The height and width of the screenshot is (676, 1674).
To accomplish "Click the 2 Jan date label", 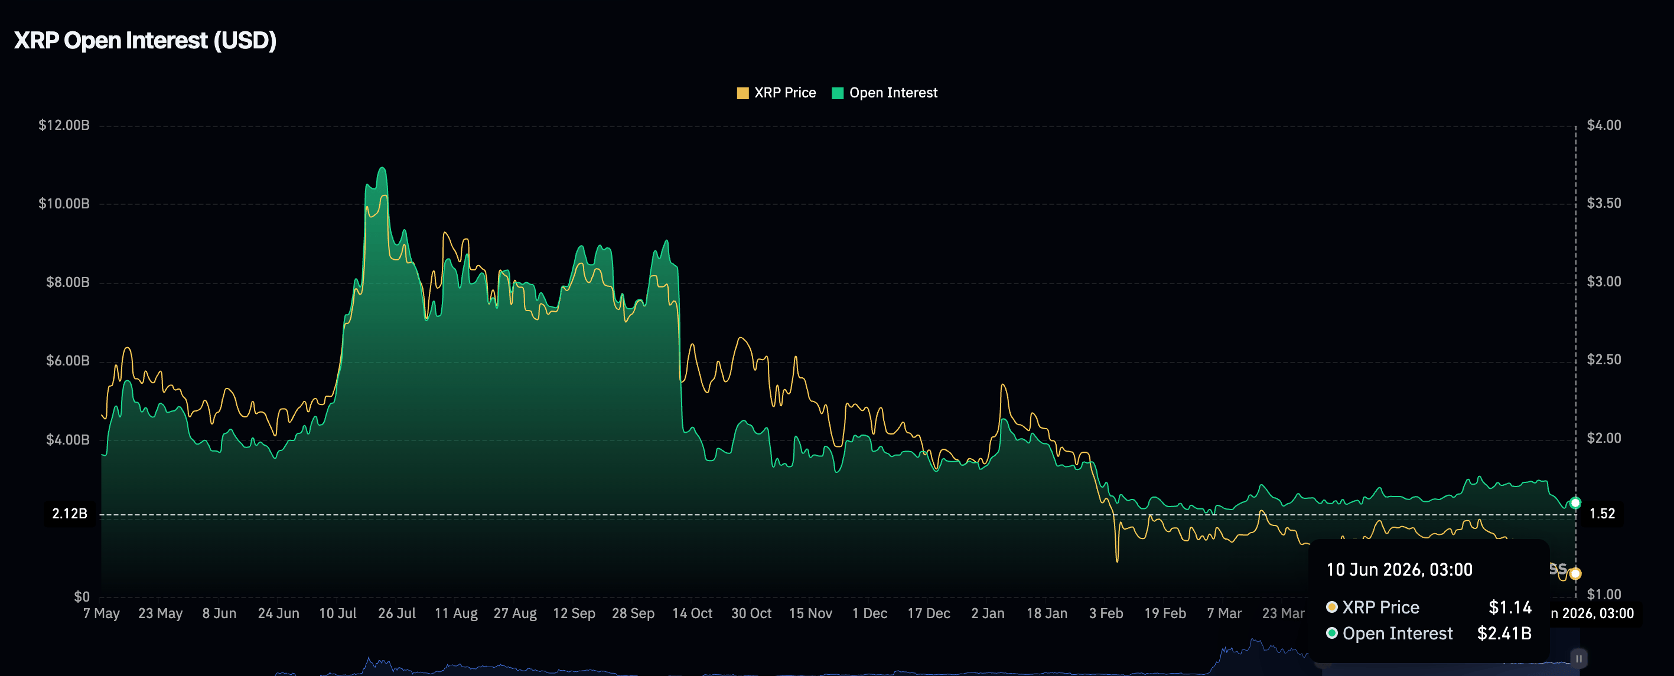I will [988, 613].
